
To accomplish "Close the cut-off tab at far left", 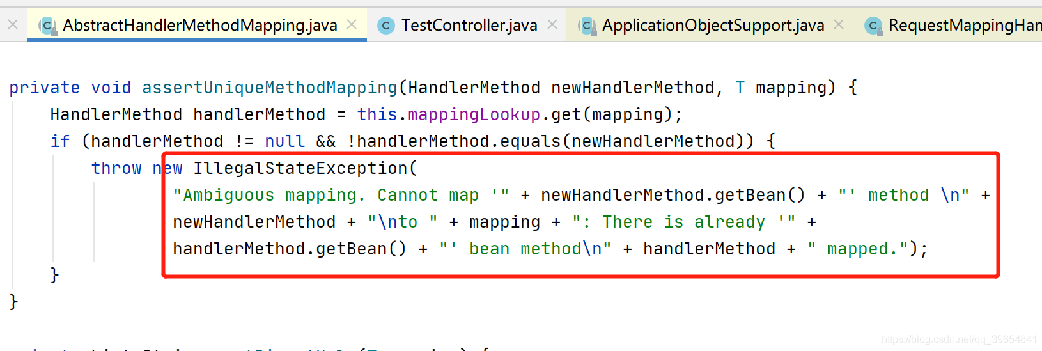I will pyautogui.click(x=13, y=25).
